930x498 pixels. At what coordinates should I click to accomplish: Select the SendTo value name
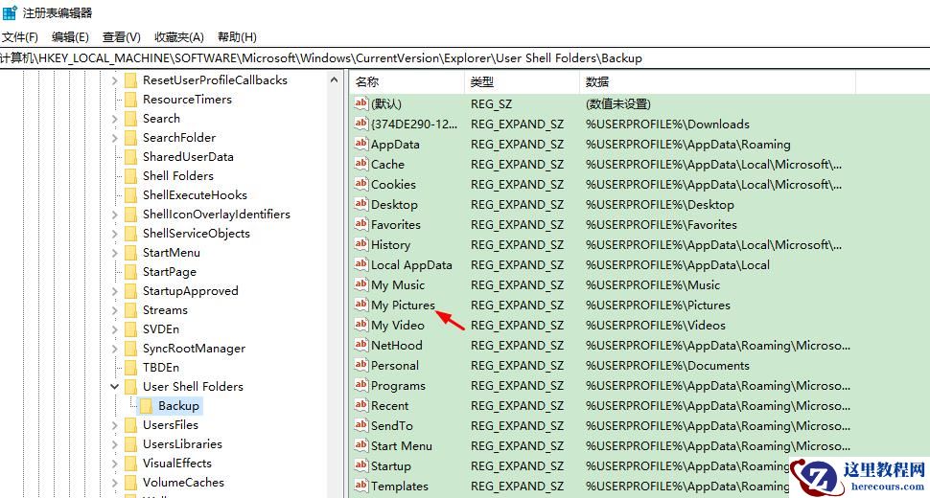[x=391, y=426]
